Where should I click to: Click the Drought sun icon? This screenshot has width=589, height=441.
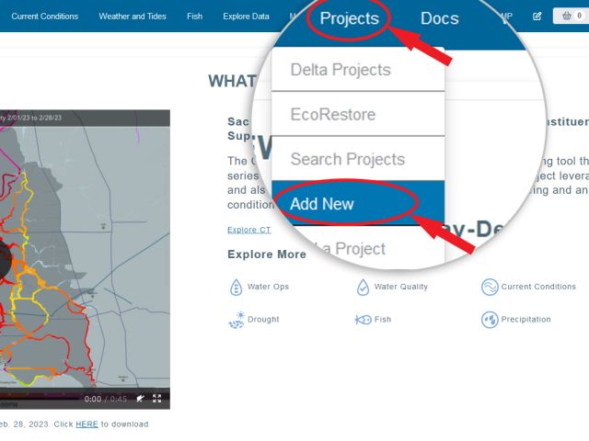pyautogui.click(x=237, y=320)
